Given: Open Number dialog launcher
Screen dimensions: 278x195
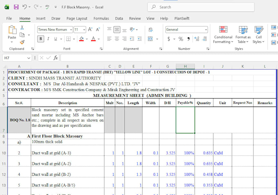Looking at the screenshot, I should [208, 49].
